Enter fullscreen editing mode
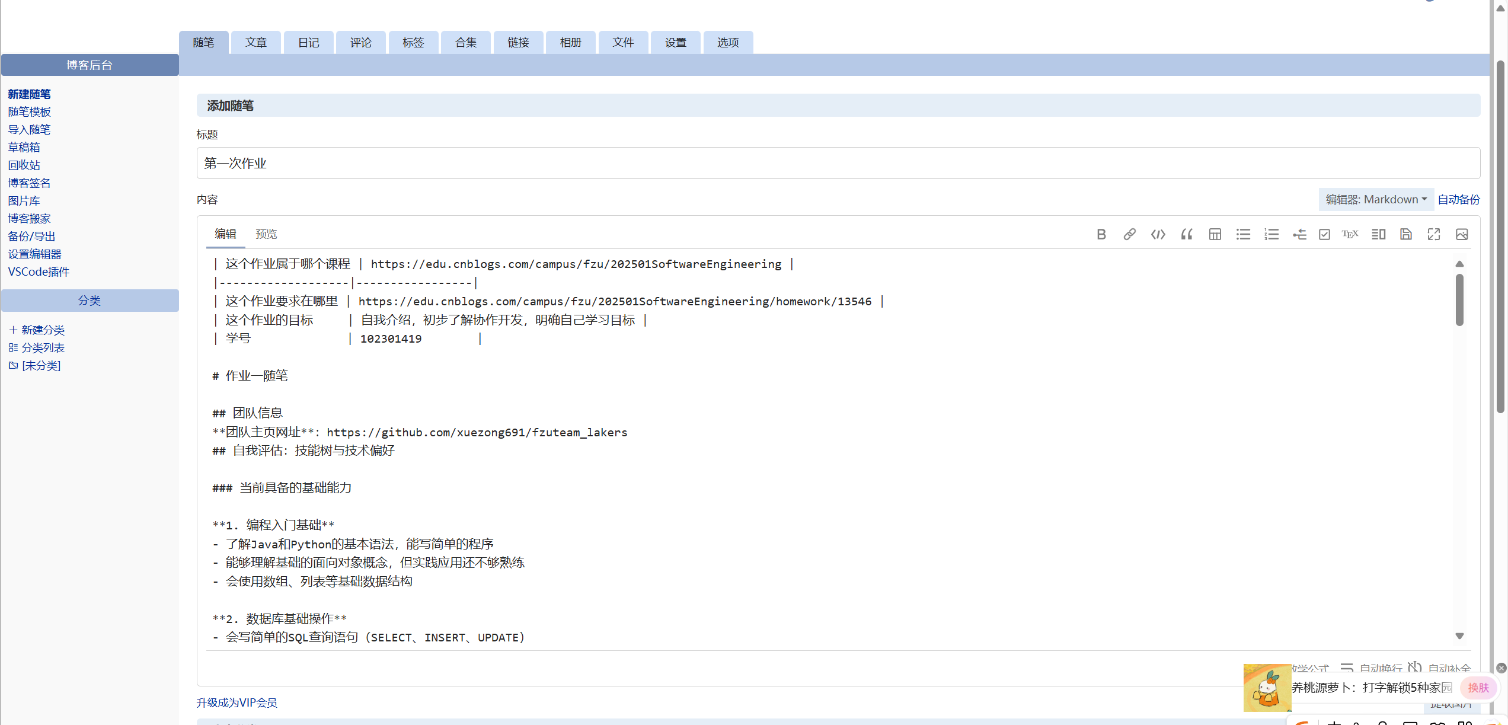This screenshot has height=725, width=1508. (1433, 234)
